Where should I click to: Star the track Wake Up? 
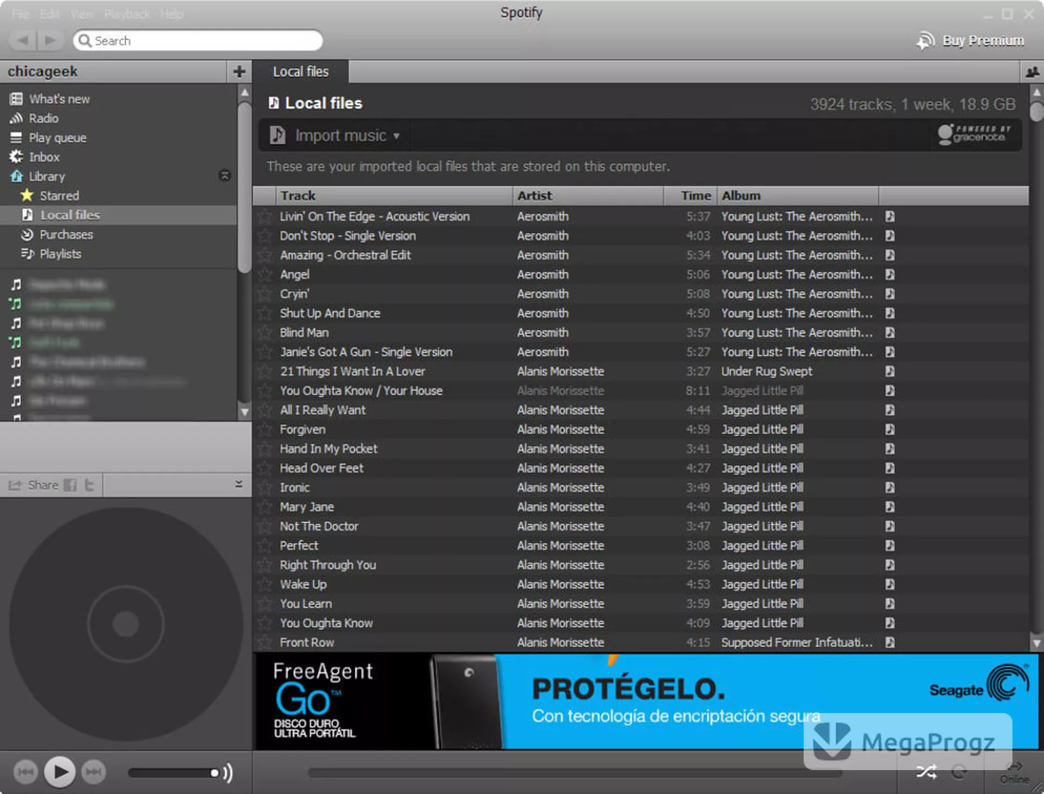[265, 584]
